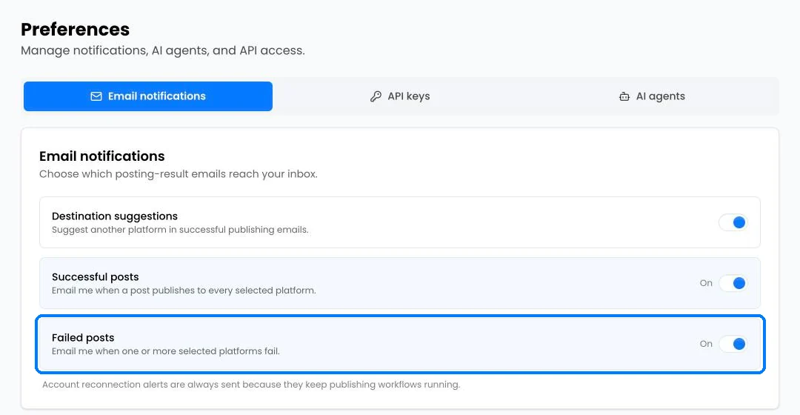
Task: Click the robot icon beside AI agents
Action: [x=624, y=96]
